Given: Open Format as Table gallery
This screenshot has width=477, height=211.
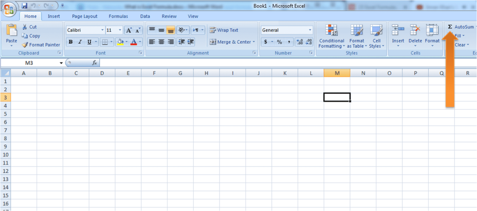Looking at the screenshot, I should [x=356, y=36].
